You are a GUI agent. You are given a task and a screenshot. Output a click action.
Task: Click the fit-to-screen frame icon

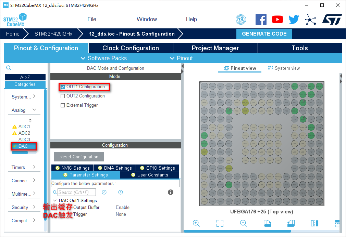pyautogui.click(x=220, y=223)
